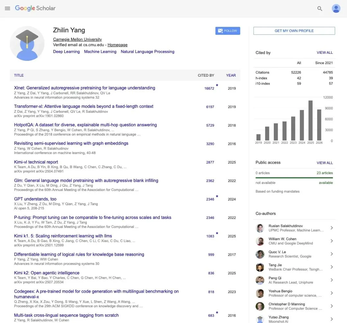This screenshot has width=347, height=323.
Task: Open co-author Peng Qi's name
Action: 275,278
